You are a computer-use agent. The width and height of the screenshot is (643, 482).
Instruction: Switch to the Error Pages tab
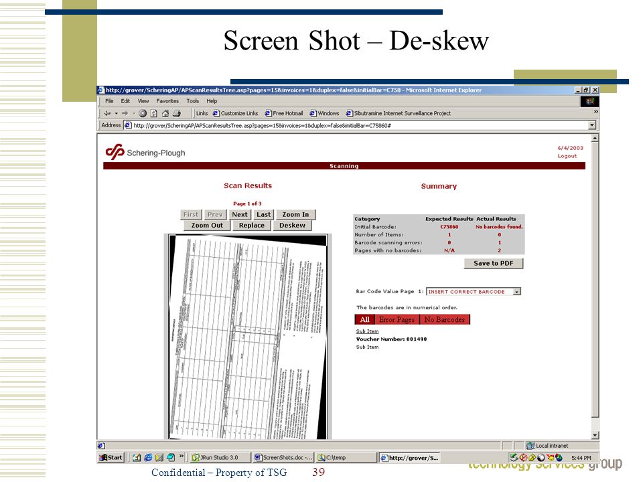pos(397,320)
